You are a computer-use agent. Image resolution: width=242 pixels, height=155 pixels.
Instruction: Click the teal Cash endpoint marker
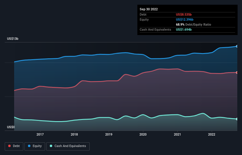point(237,119)
